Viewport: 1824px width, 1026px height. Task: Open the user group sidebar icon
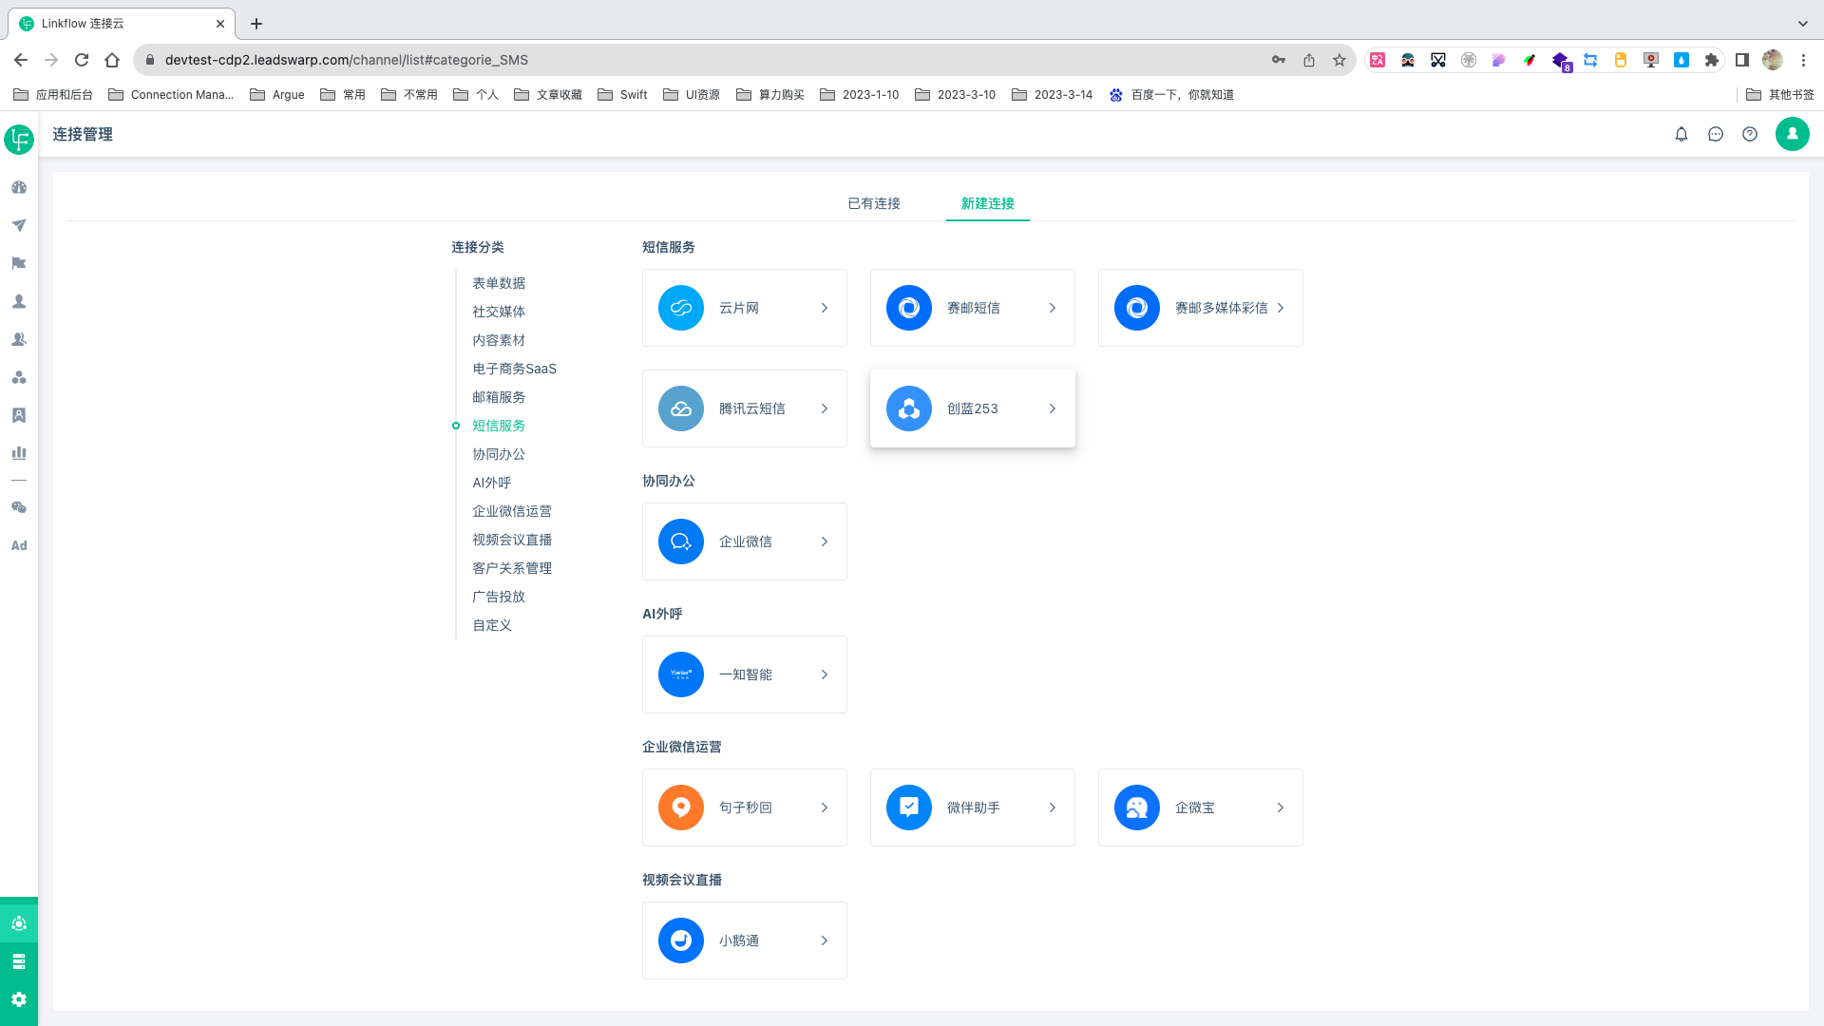pyautogui.click(x=19, y=339)
